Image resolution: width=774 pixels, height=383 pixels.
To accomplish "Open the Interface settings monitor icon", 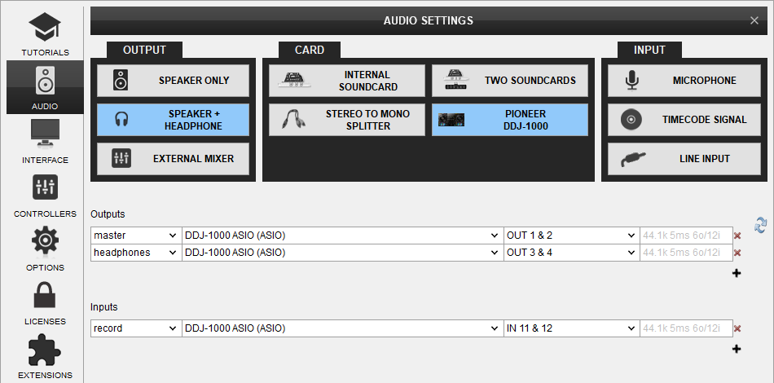I will click(x=42, y=141).
